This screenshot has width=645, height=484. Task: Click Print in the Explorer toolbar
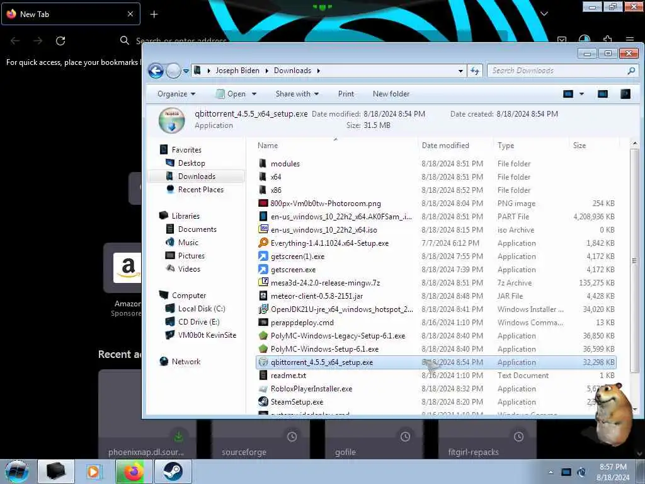(x=346, y=94)
